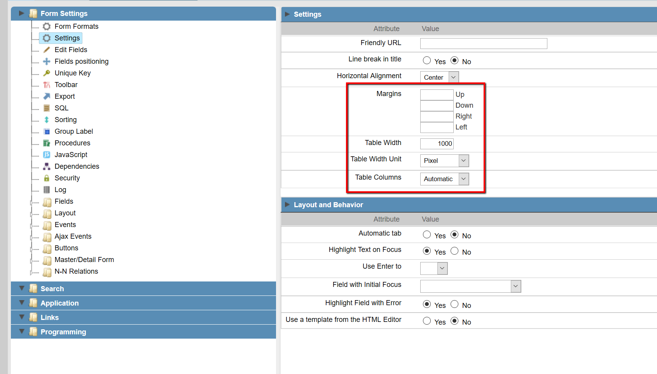Click the Margins Down input field
The width and height of the screenshot is (657, 374).
coord(437,106)
